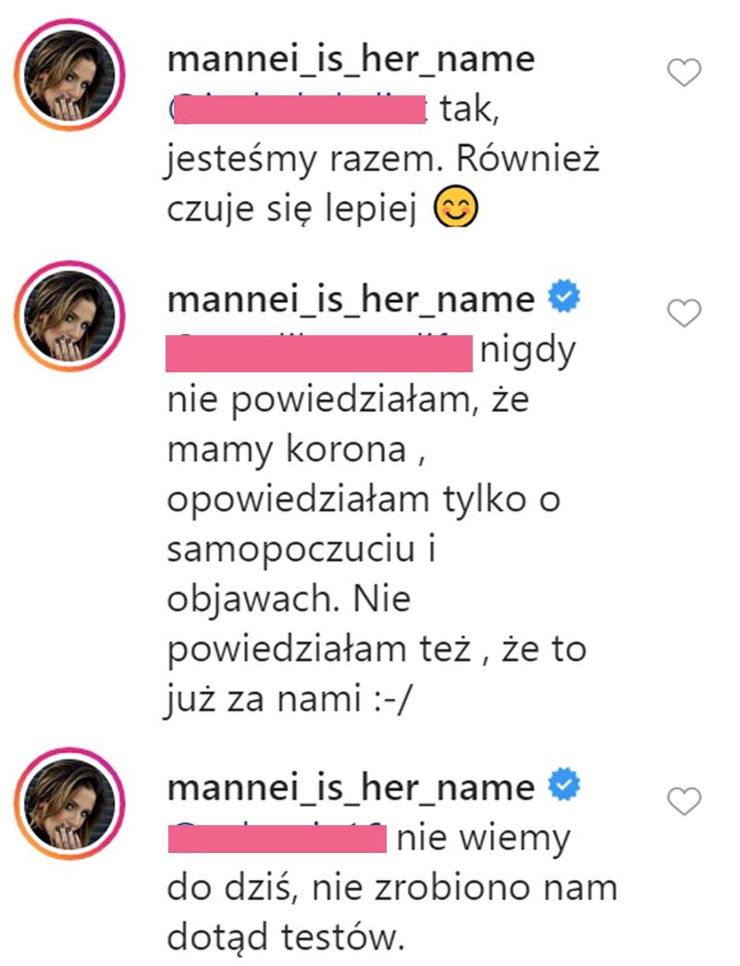Click the redacted mention before 'nie wiemy'

point(277,839)
